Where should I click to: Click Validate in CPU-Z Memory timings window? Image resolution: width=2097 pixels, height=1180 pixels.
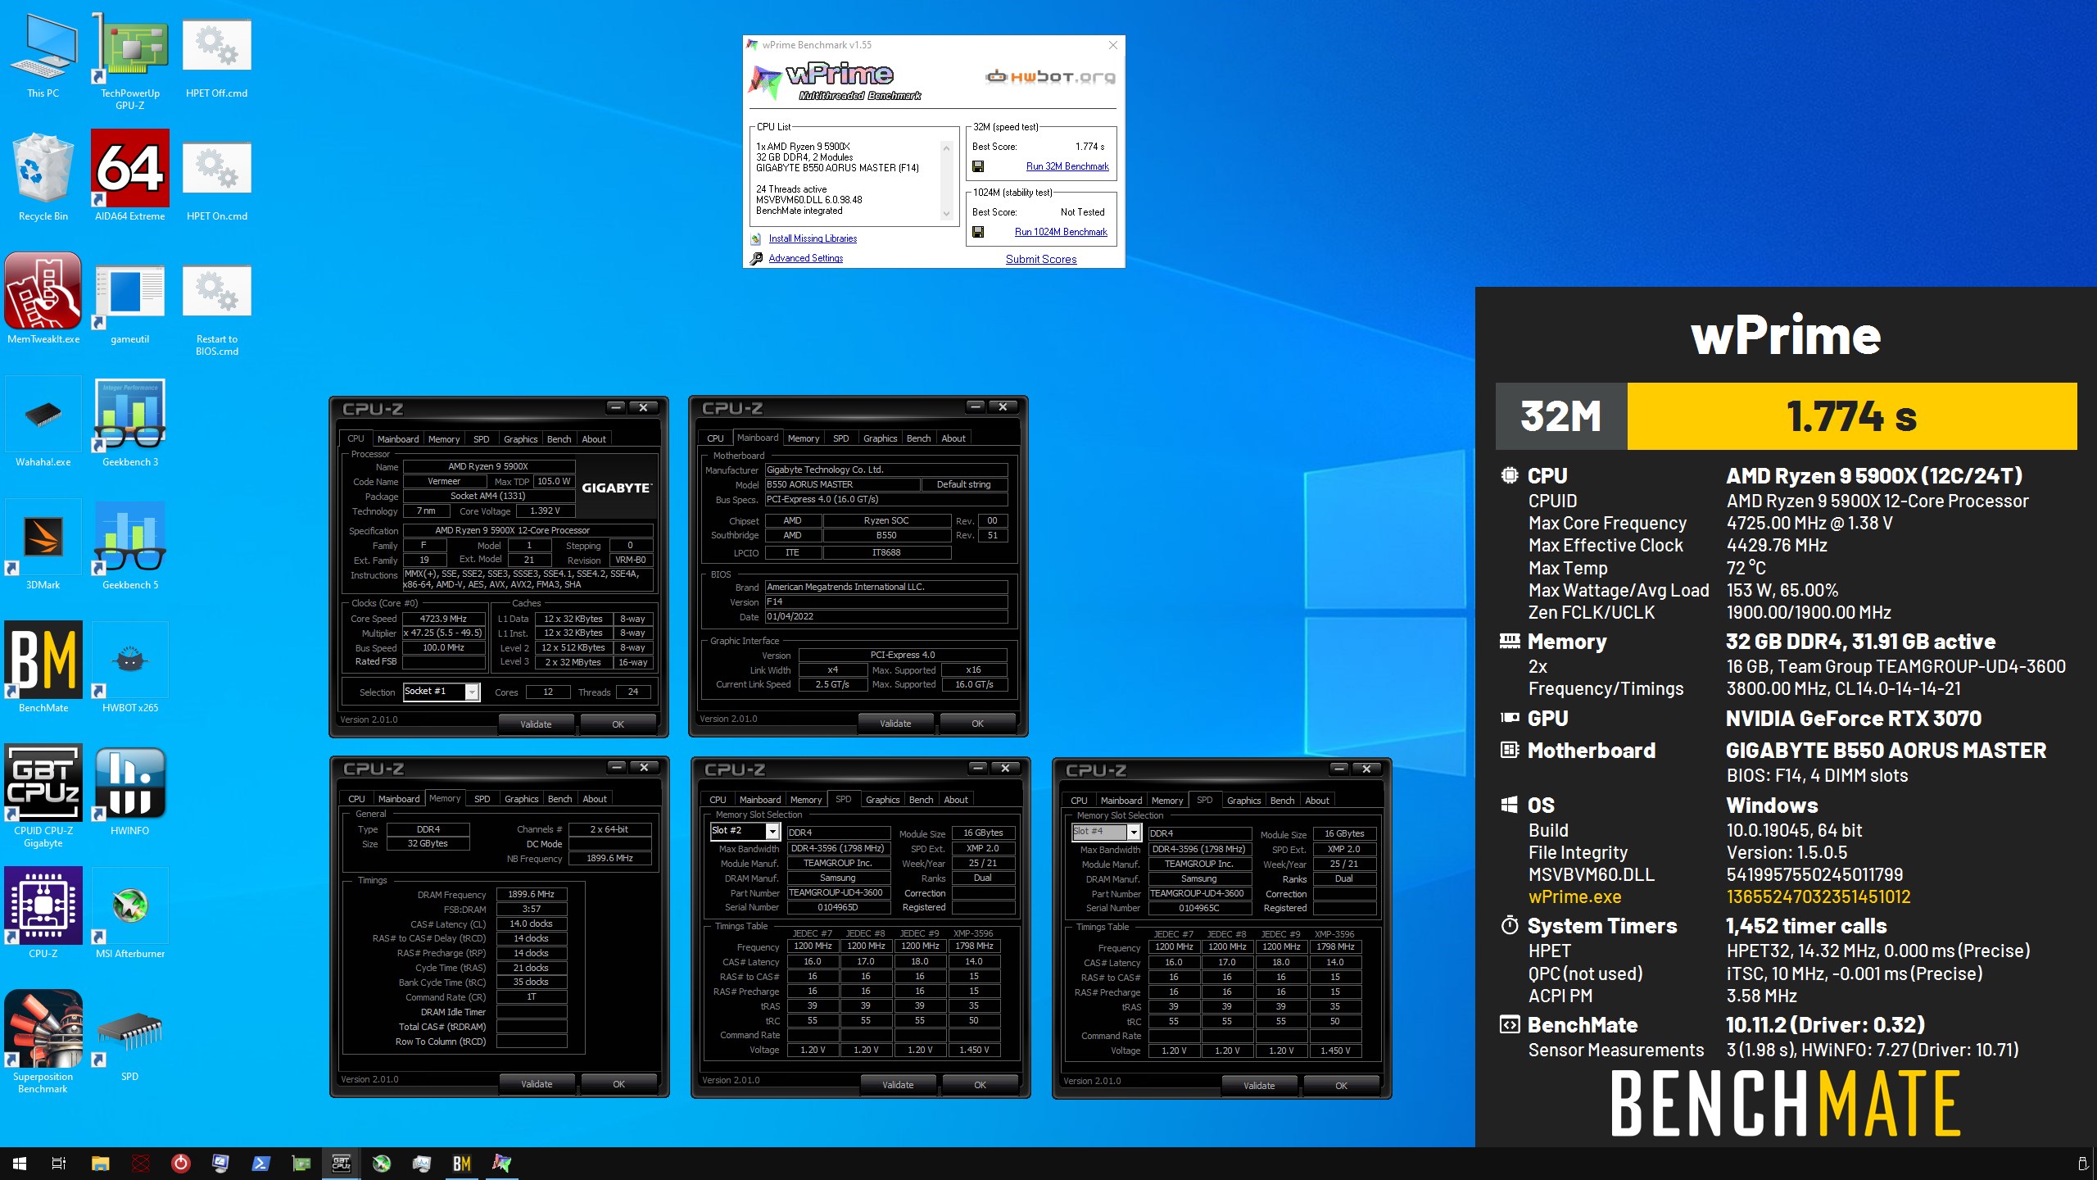point(537,1084)
